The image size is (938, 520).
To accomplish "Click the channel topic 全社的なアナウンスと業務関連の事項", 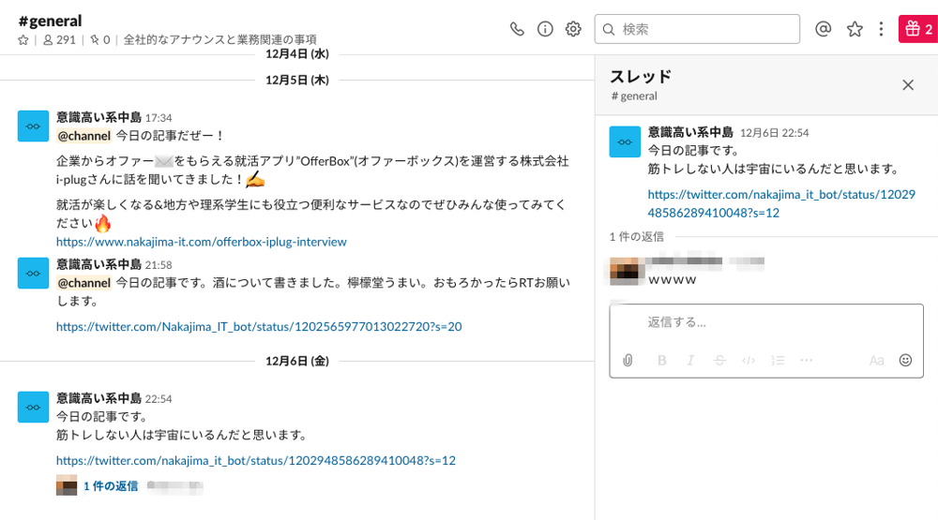I will click(x=220, y=40).
